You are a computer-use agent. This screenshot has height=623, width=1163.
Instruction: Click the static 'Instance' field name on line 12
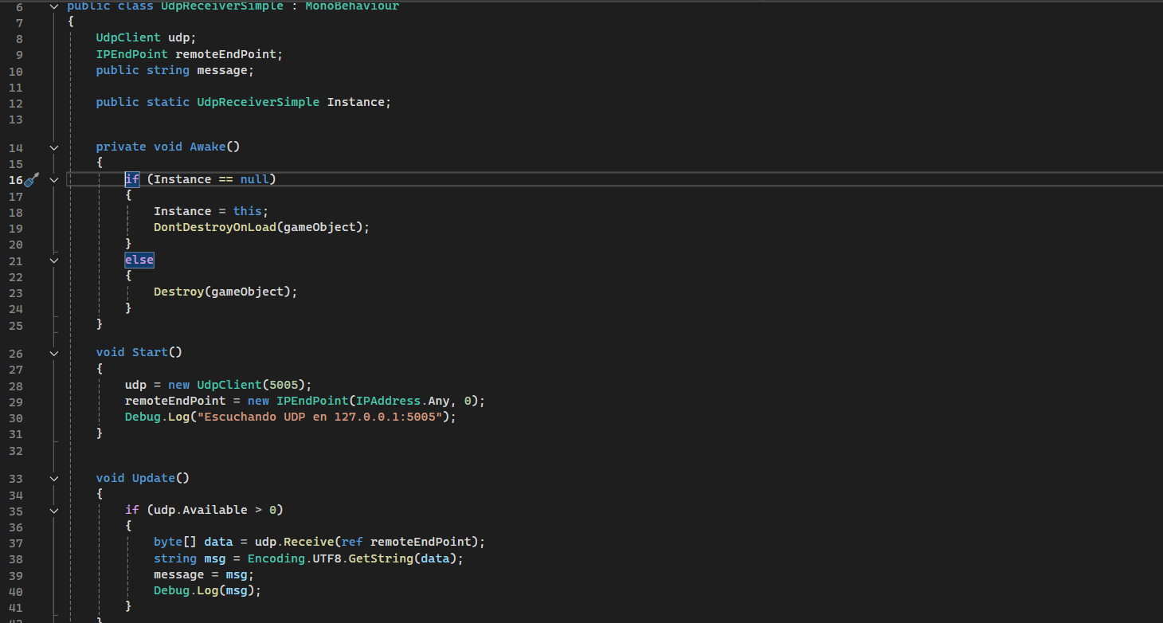point(355,102)
